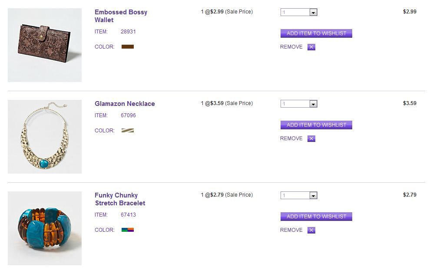Click the X icon to remove Glamazon Necklace
The height and width of the screenshot is (273, 433).
tap(311, 139)
